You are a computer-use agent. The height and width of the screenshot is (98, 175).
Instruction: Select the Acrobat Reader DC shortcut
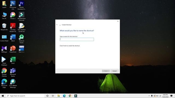pos(13,27)
